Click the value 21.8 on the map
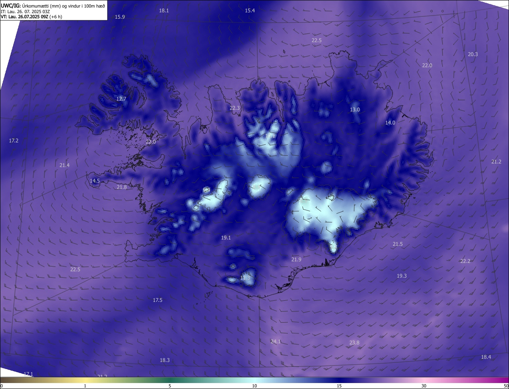509x389 pixels. [x=122, y=187]
